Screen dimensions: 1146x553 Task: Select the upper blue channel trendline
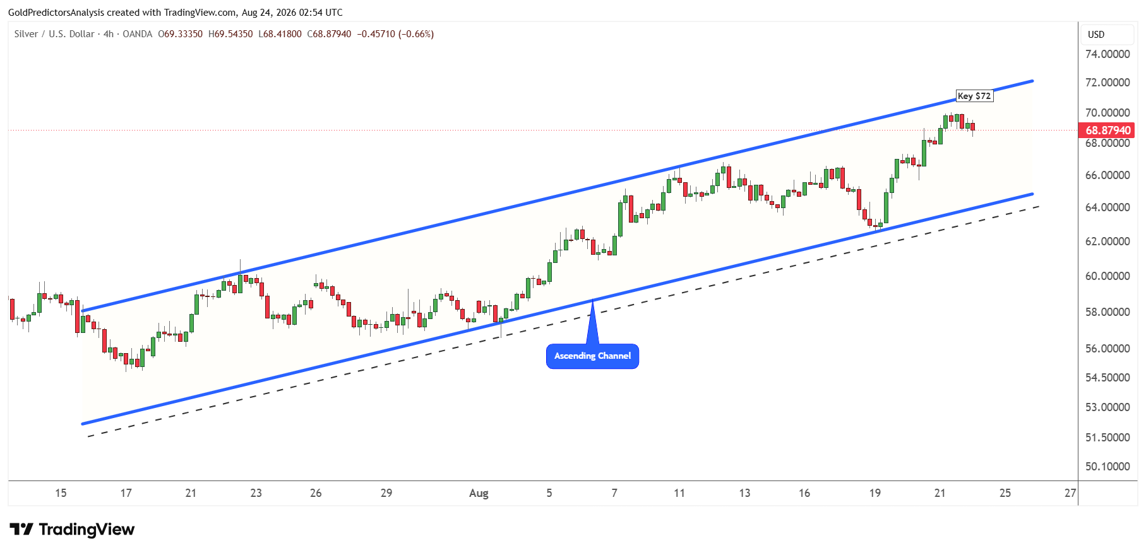(558, 195)
